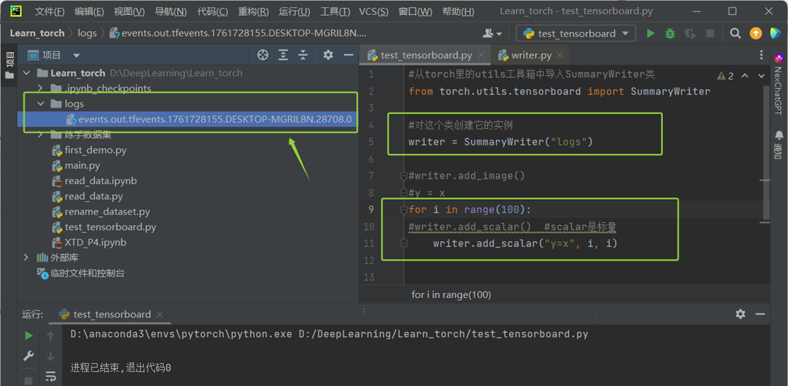Hide the run panel with minus icon

tap(761, 314)
